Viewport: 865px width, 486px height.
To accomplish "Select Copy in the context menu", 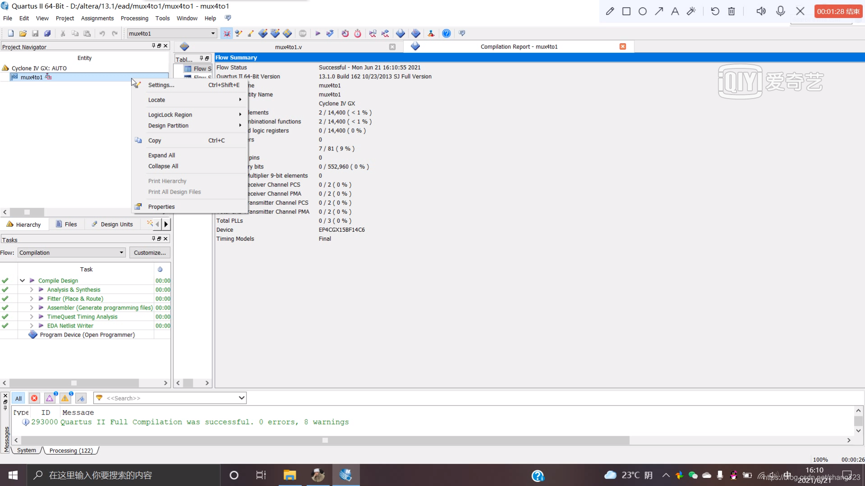I will click(190, 140).
